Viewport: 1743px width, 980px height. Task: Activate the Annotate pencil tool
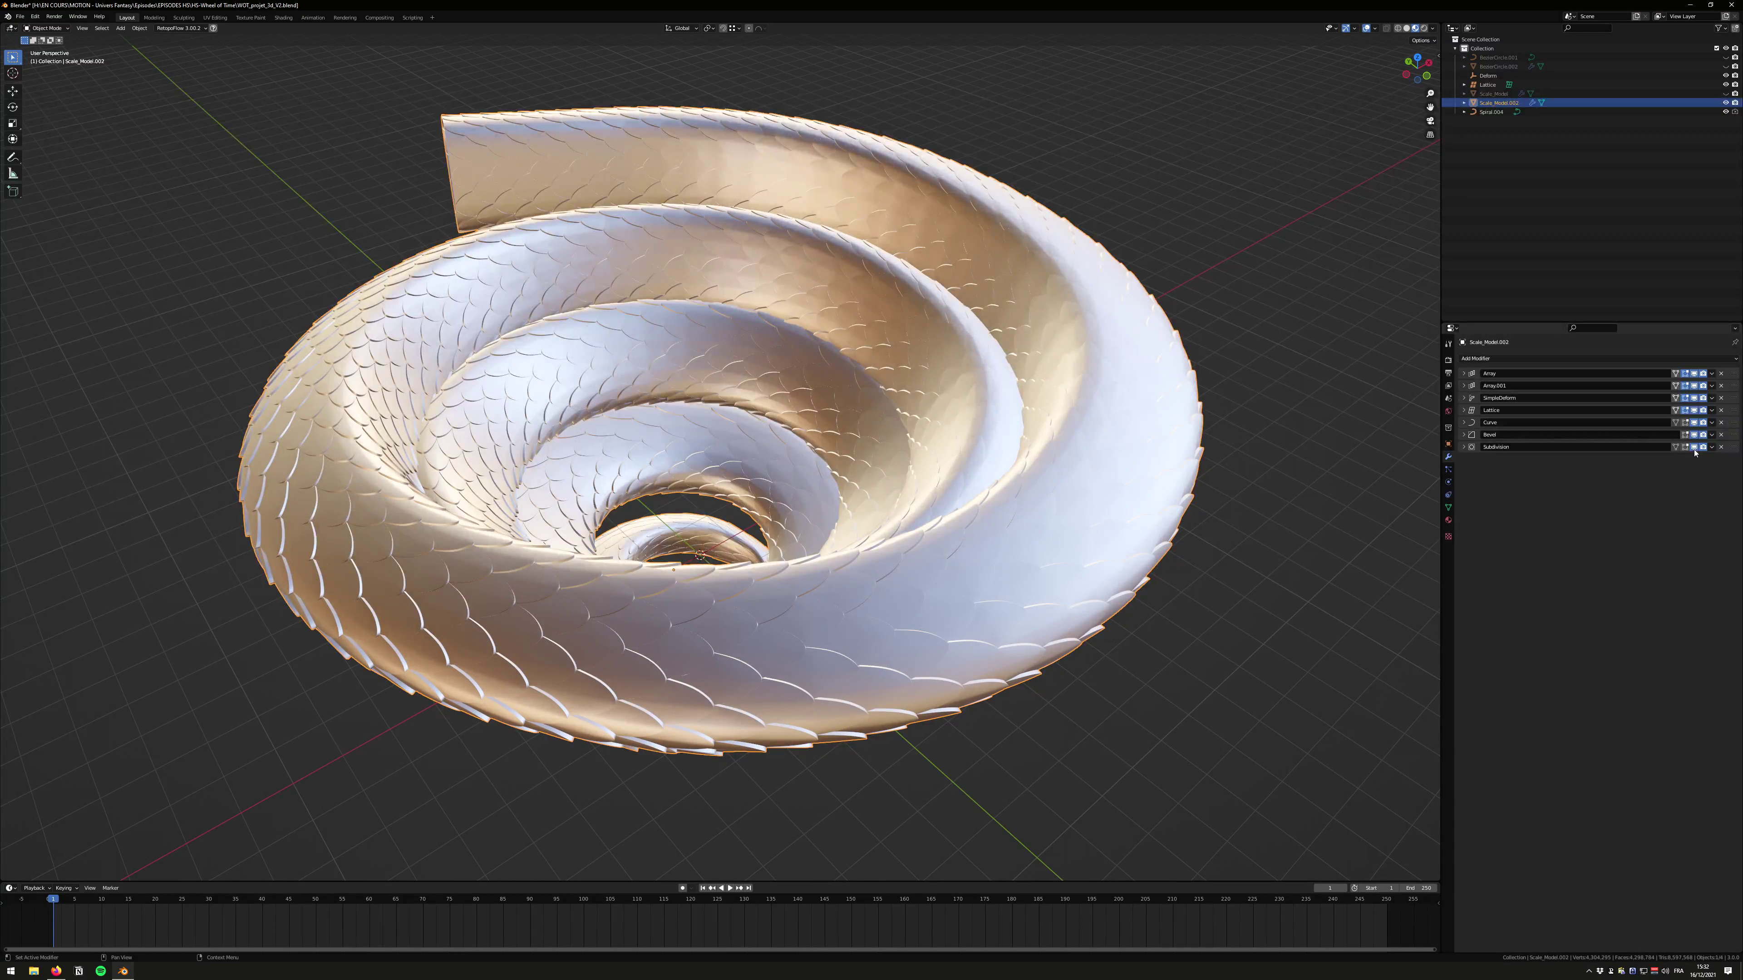click(x=13, y=157)
